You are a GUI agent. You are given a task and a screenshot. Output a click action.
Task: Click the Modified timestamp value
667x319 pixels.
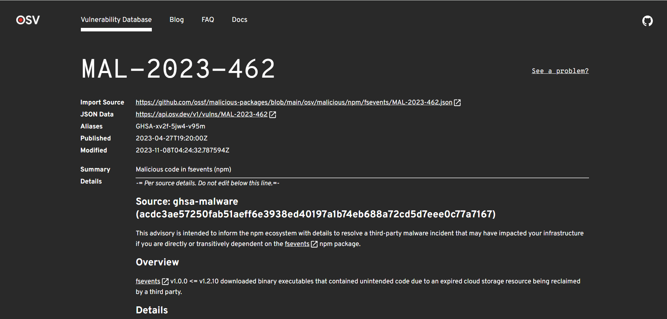coord(183,150)
